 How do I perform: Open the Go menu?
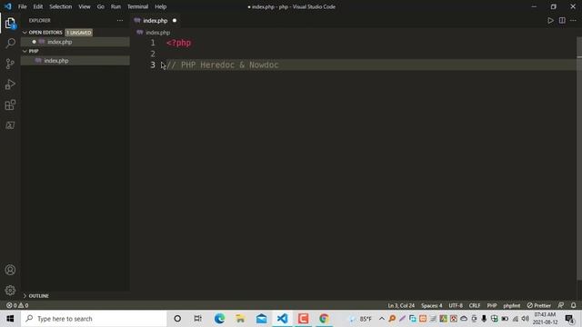coord(101,6)
